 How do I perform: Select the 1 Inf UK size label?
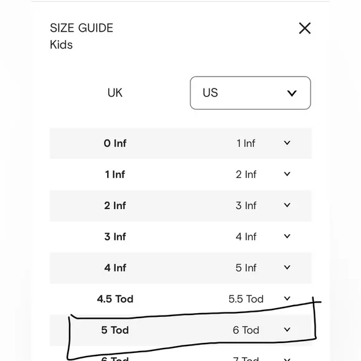click(x=115, y=174)
